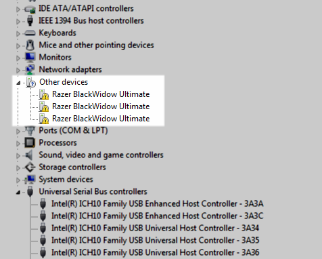Select the second Razer BlackWidow Ultimate entry
Viewport: 322px width, 259px height.
pos(101,106)
